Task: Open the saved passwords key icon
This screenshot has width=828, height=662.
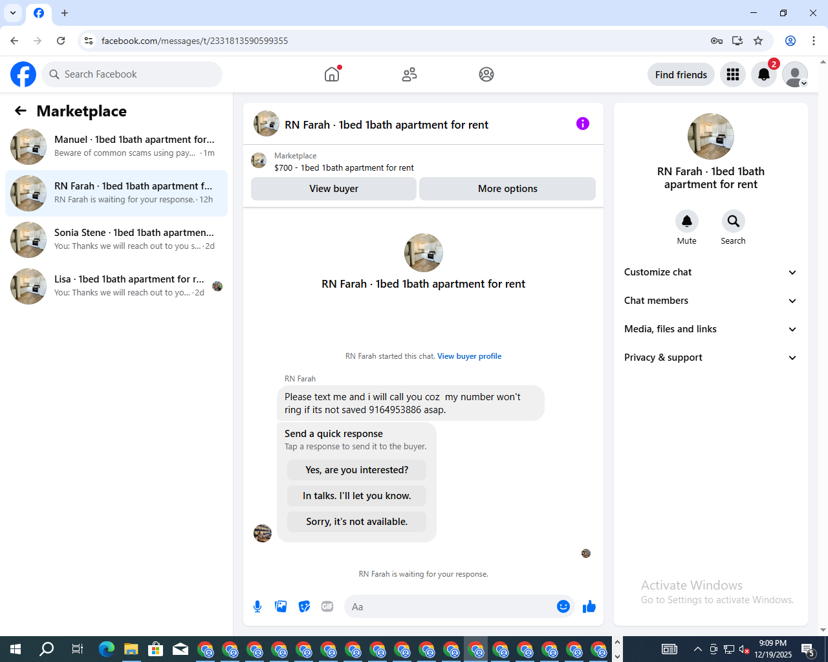Action: [x=717, y=41]
